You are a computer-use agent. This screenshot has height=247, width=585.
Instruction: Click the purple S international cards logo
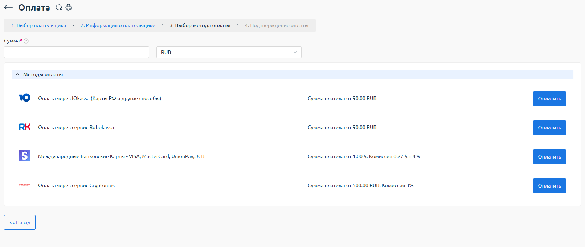25,156
